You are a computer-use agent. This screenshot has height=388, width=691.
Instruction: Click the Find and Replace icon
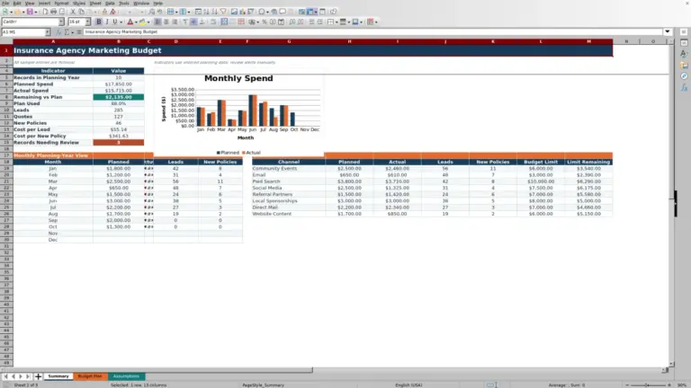151,12
